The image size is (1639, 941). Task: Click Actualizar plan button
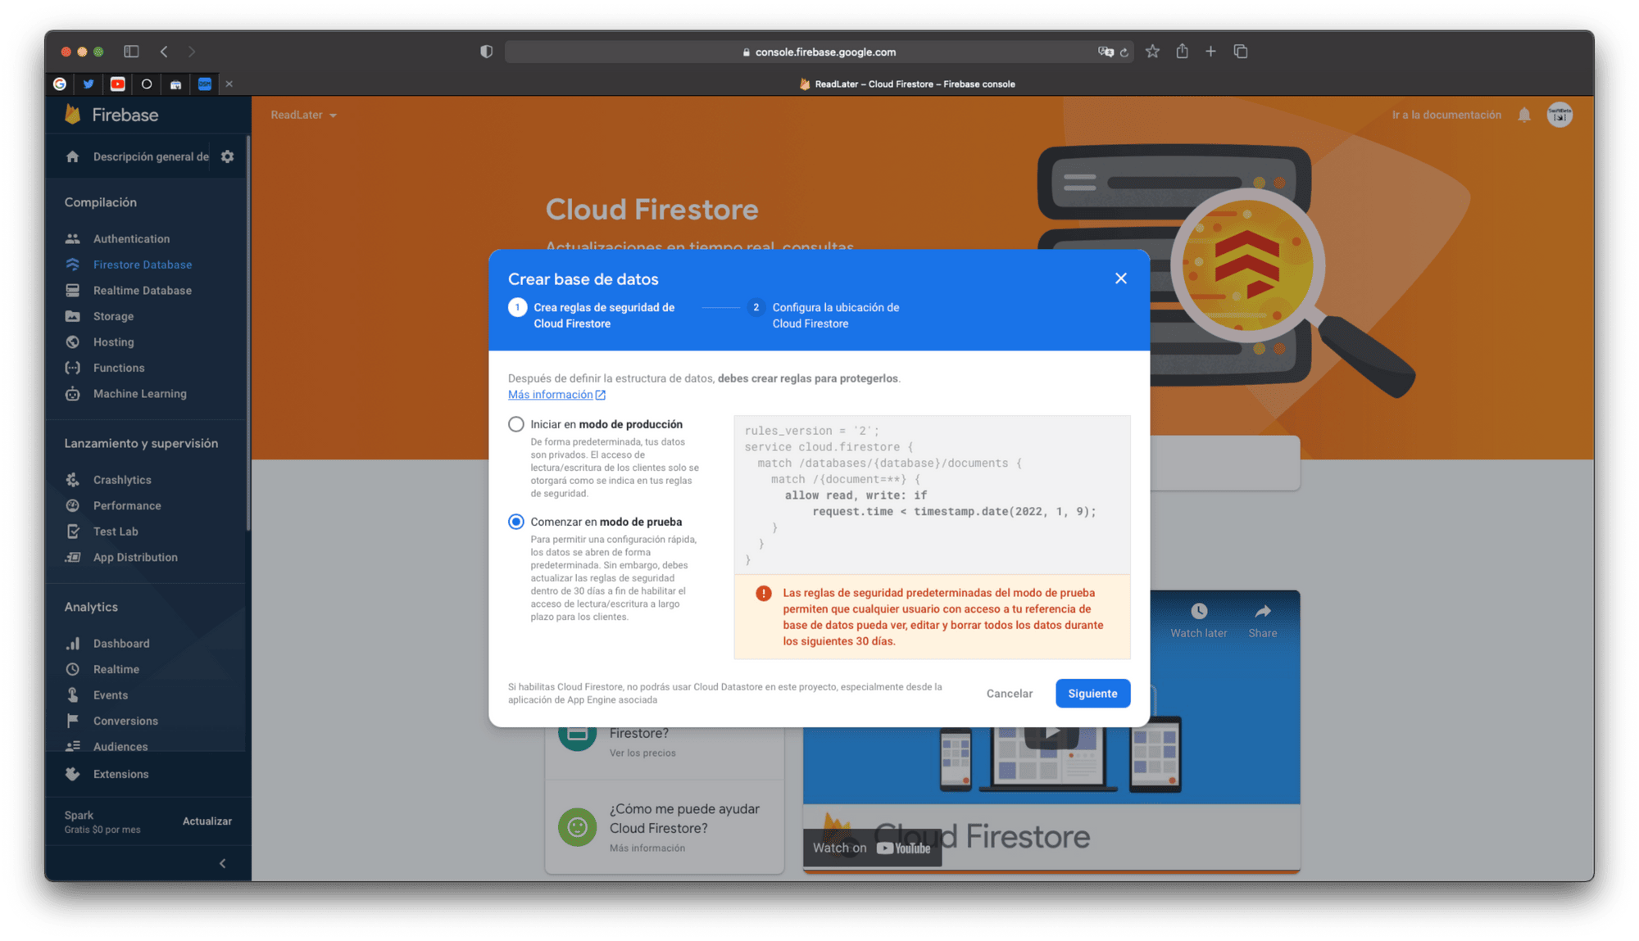(206, 821)
